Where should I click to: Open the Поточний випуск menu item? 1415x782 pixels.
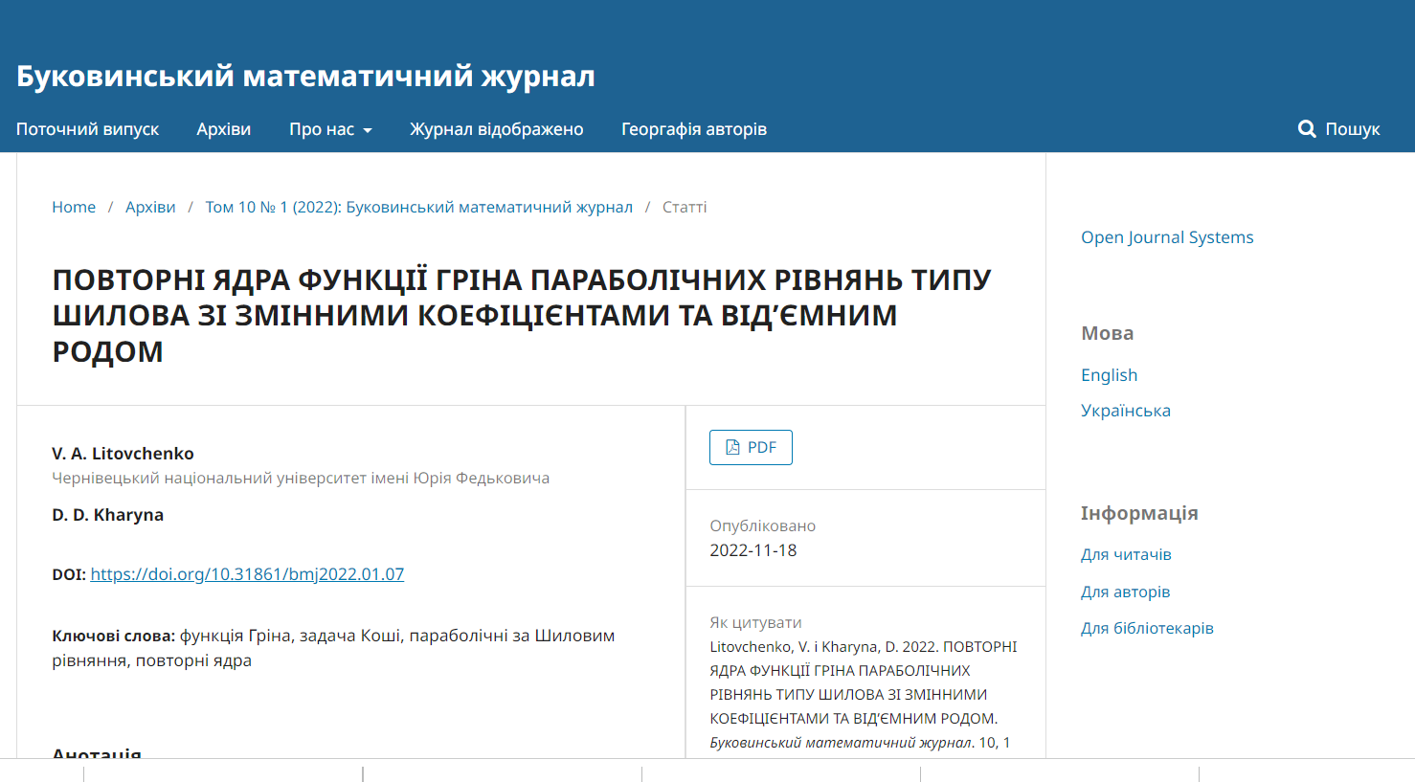[x=87, y=129]
